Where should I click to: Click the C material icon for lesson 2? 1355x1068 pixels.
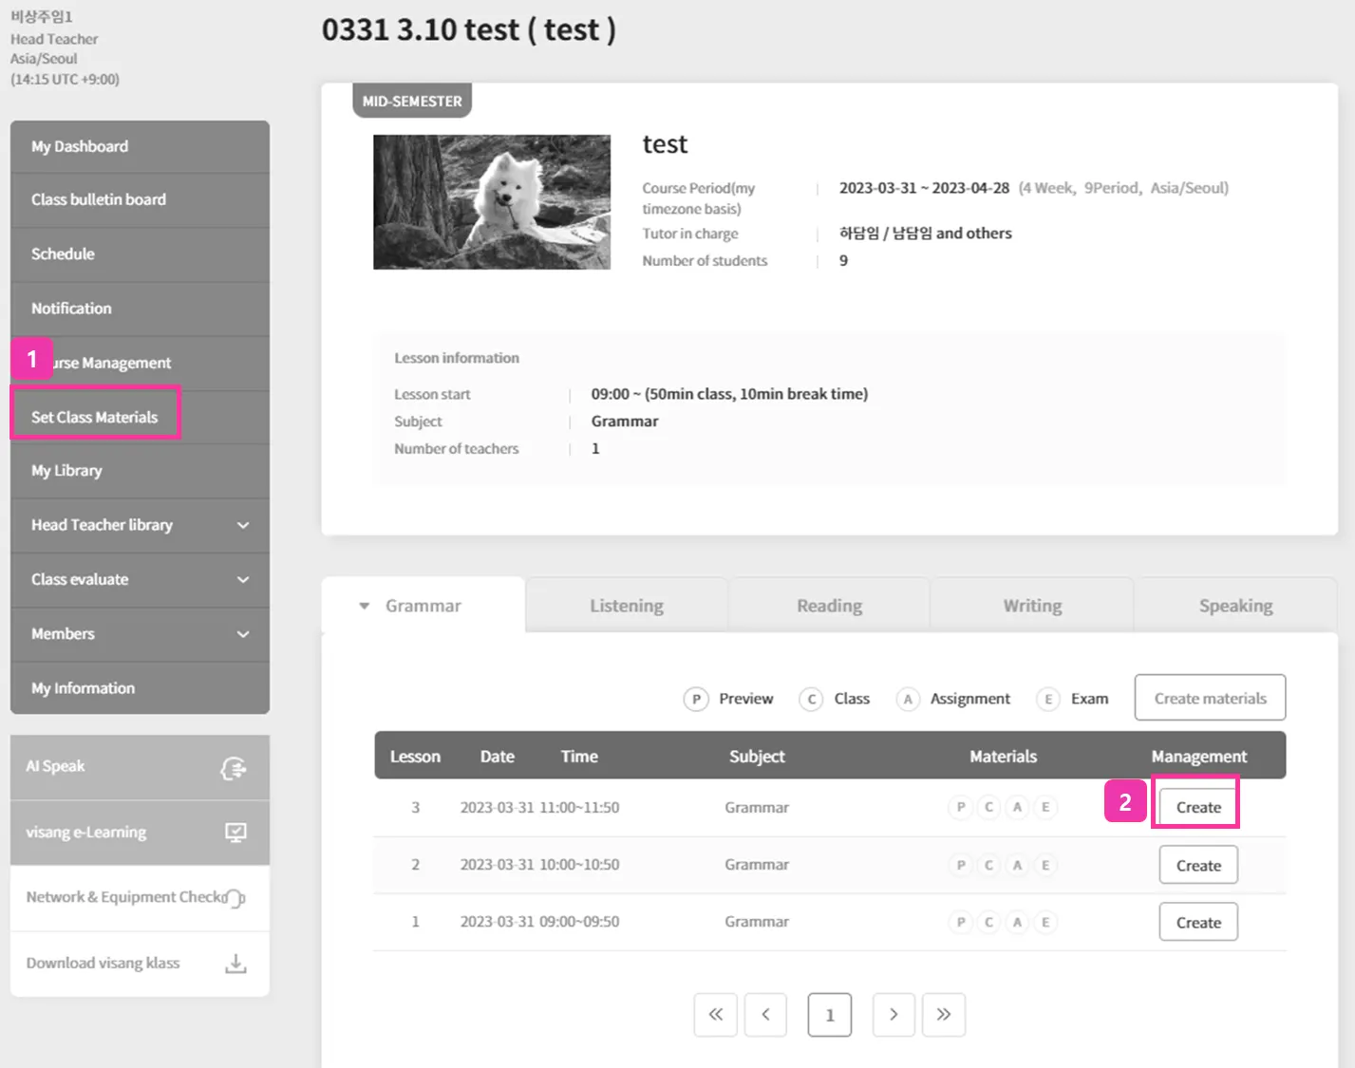(x=988, y=865)
